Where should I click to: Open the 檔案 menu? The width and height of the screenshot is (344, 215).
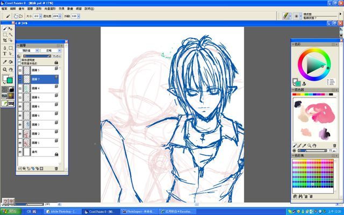[x=4, y=9]
